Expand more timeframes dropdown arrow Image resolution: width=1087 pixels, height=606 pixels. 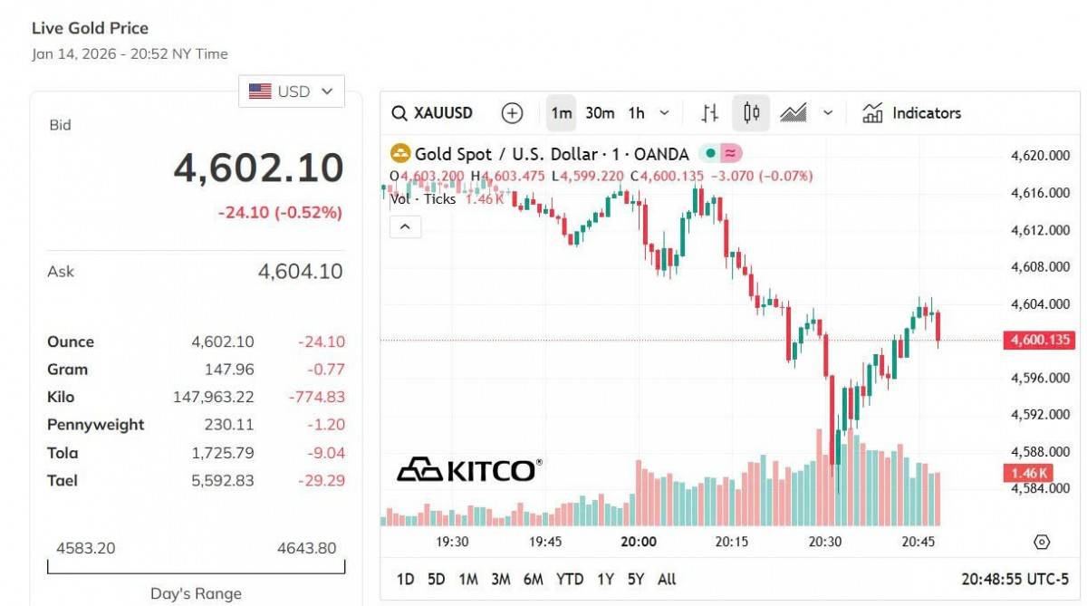coord(664,113)
